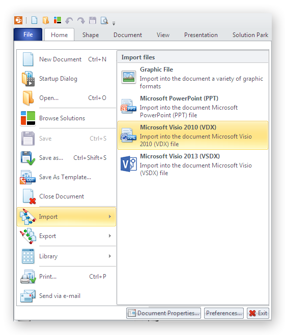
Task: Click the PowerPoint PPT import icon
Action: click(129, 106)
